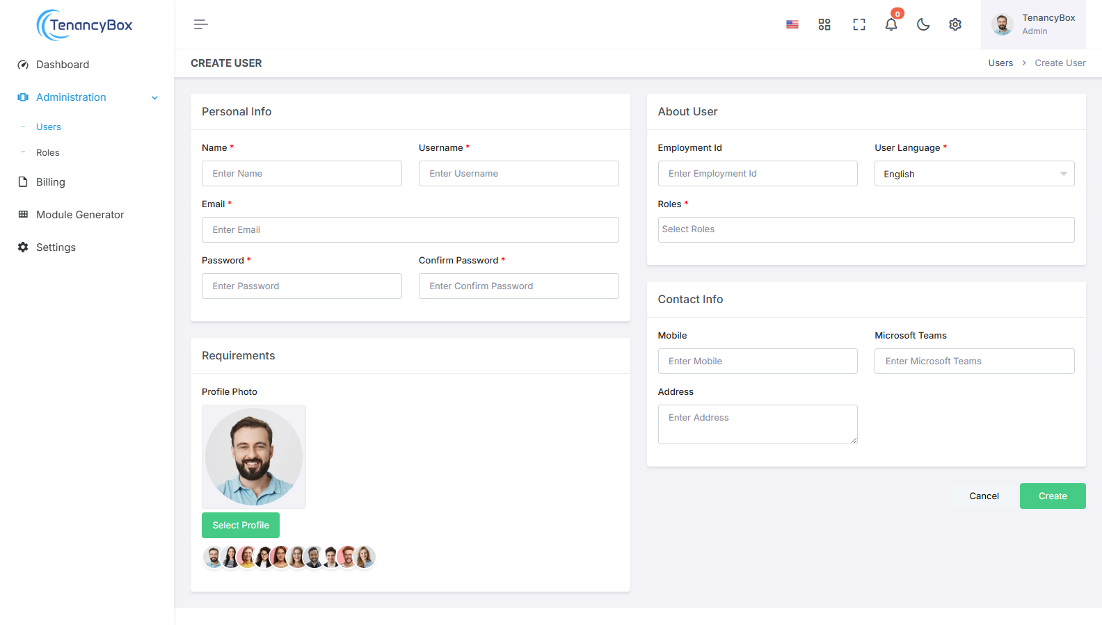This screenshot has width=1102, height=625.
Task: Open the US flag language selector
Action: 792,24
